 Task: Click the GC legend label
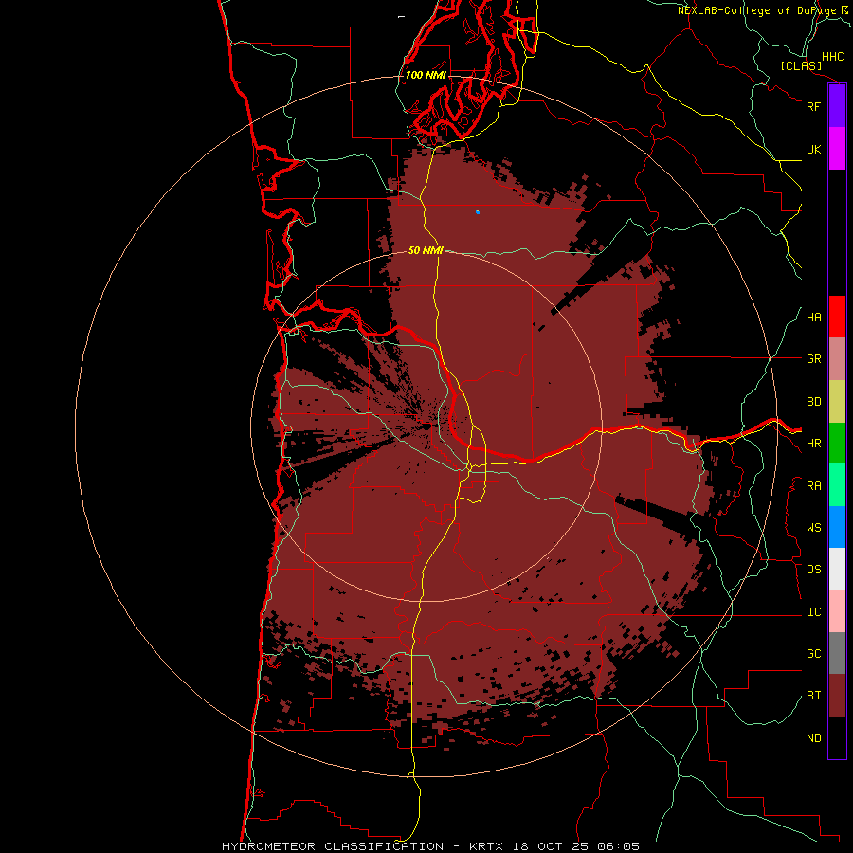[813, 653]
